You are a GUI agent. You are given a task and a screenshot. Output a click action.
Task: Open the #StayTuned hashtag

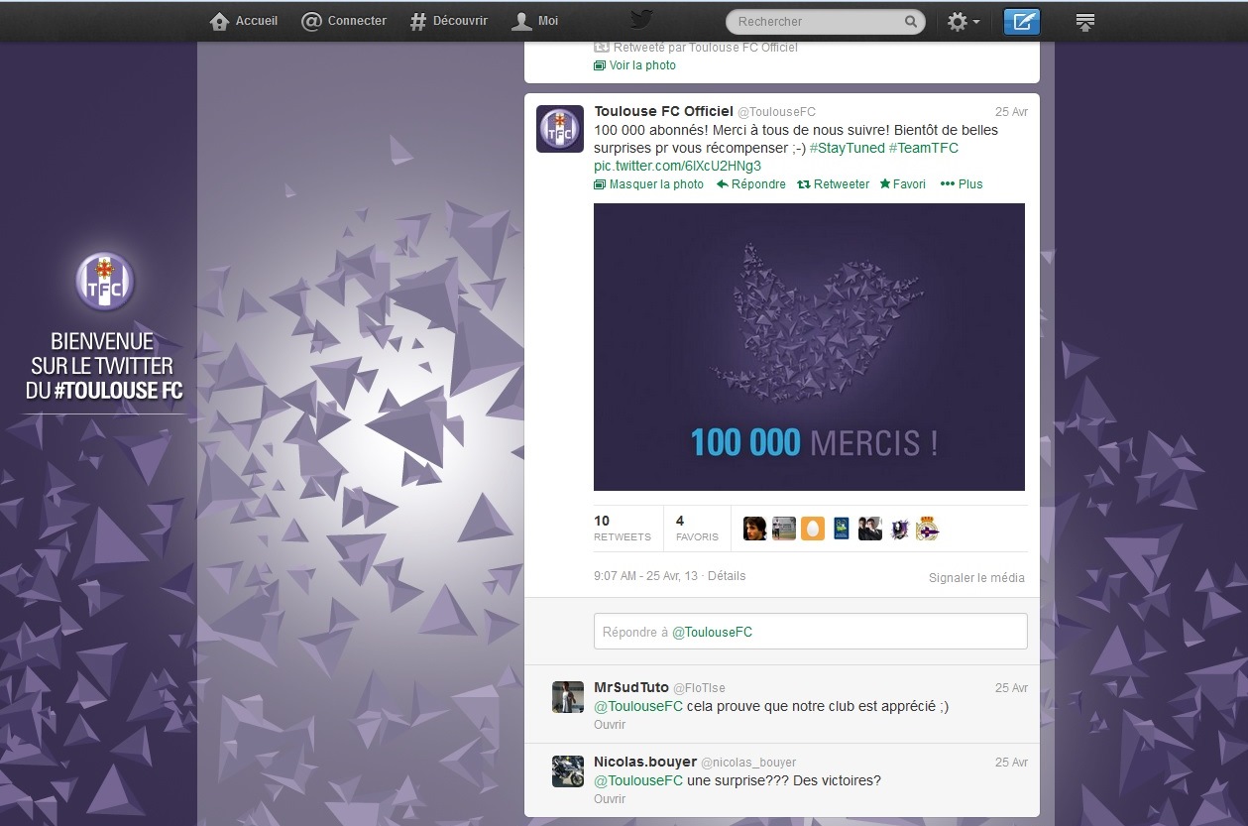pyautogui.click(x=846, y=148)
